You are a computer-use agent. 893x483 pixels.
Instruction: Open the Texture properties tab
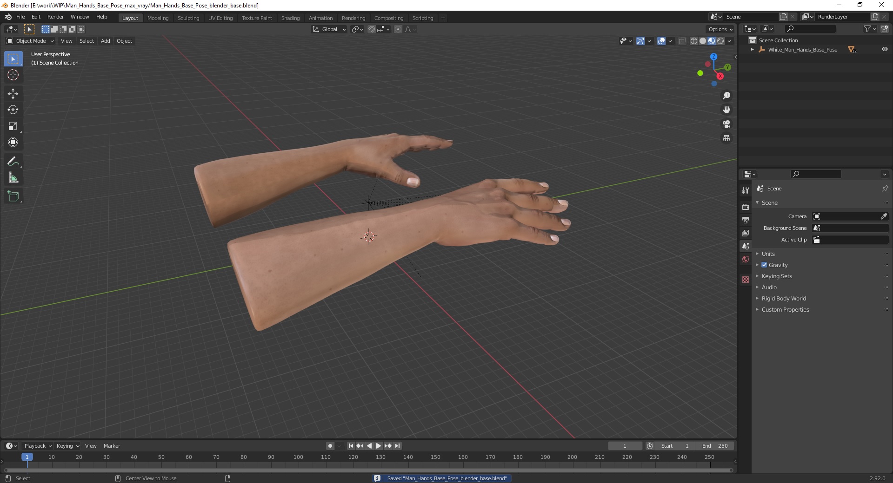pos(746,280)
